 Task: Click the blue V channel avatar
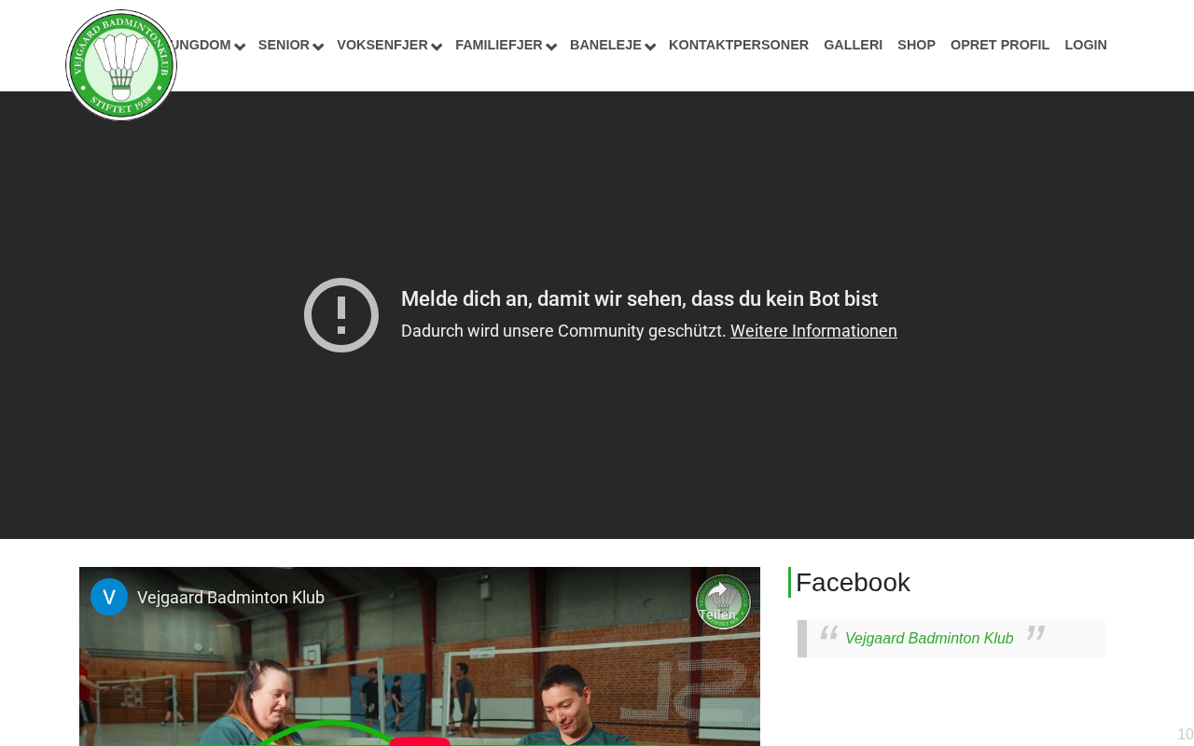[x=109, y=597]
